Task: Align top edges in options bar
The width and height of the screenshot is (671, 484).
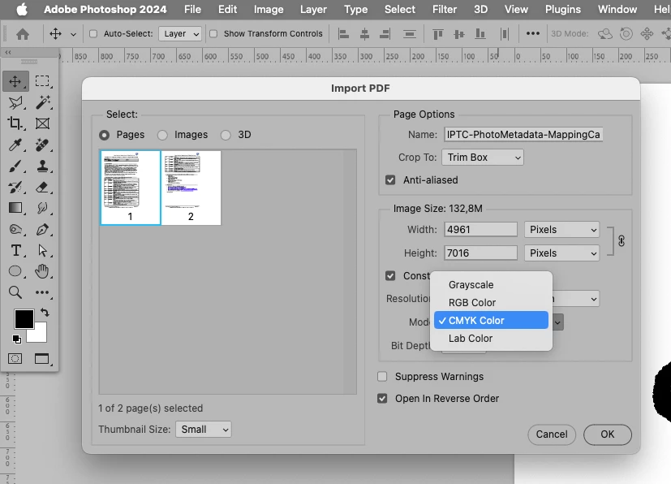Action: click(x=438, y=33)
